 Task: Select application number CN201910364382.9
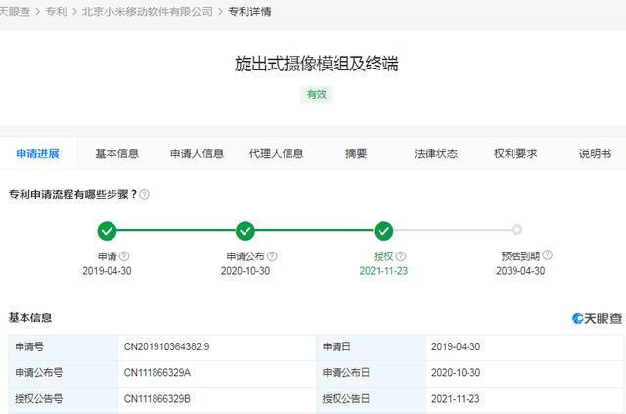(167, 346)
